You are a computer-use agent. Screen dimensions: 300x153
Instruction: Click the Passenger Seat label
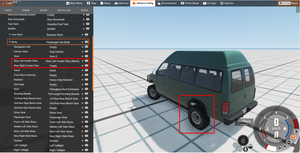(x=22, y=117)
